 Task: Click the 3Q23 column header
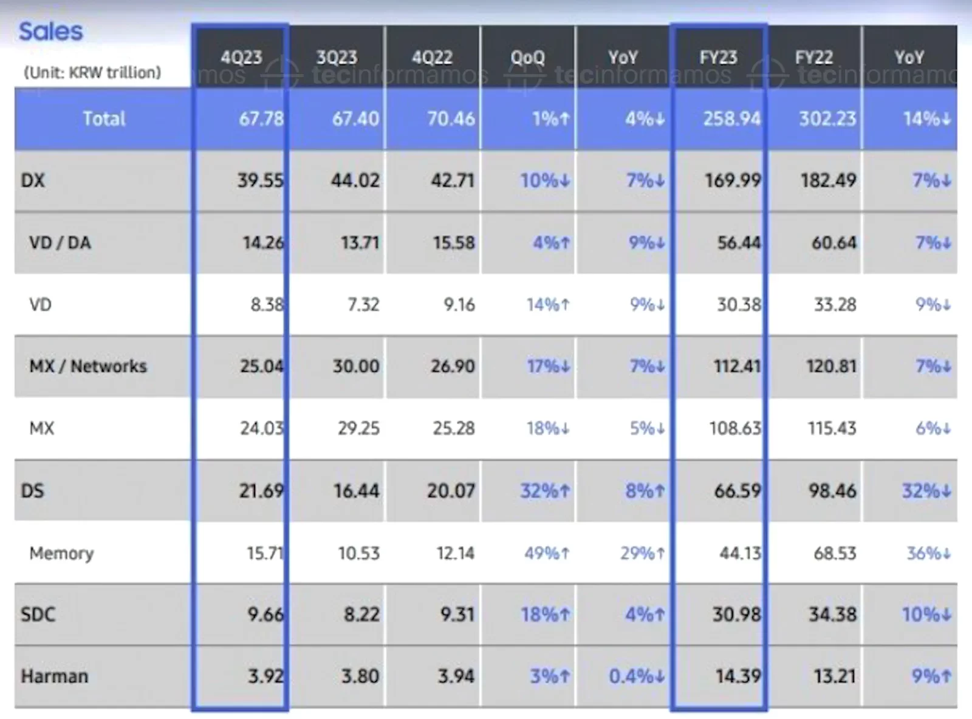(x=337, y=58)
